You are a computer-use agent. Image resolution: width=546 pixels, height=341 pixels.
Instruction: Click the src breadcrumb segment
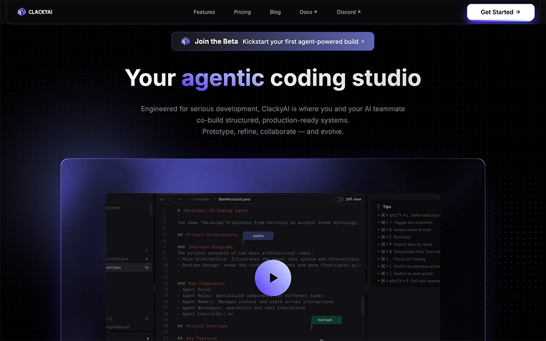[x=162, y=199]
